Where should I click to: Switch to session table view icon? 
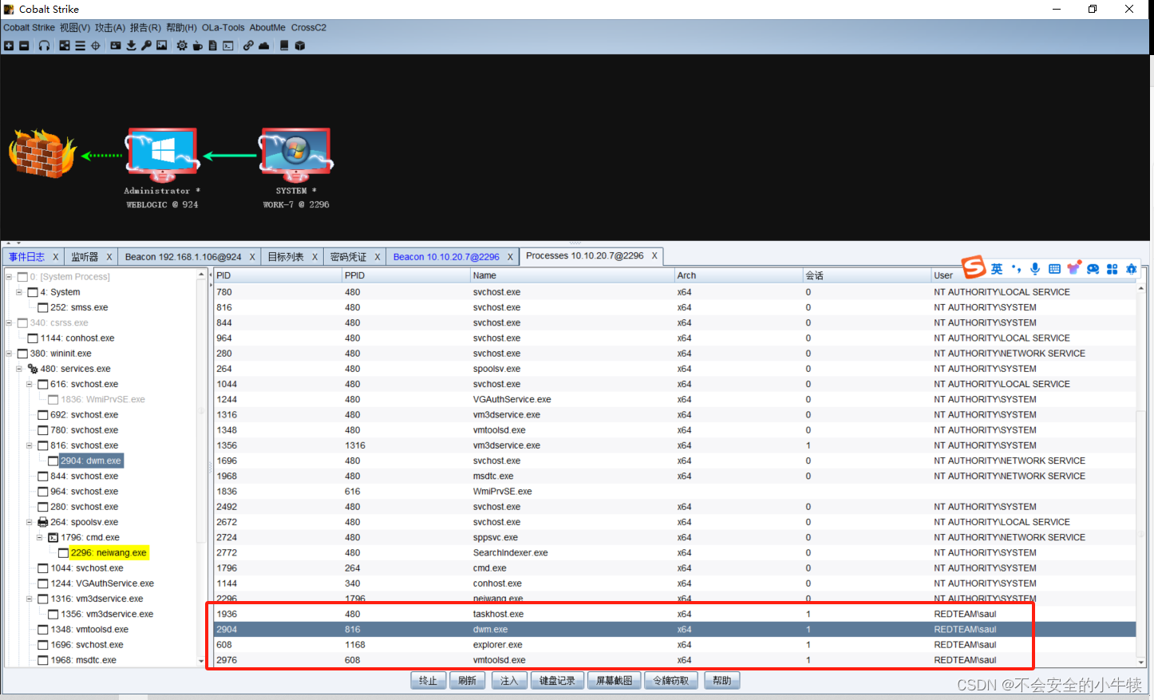tap(80, 45)
